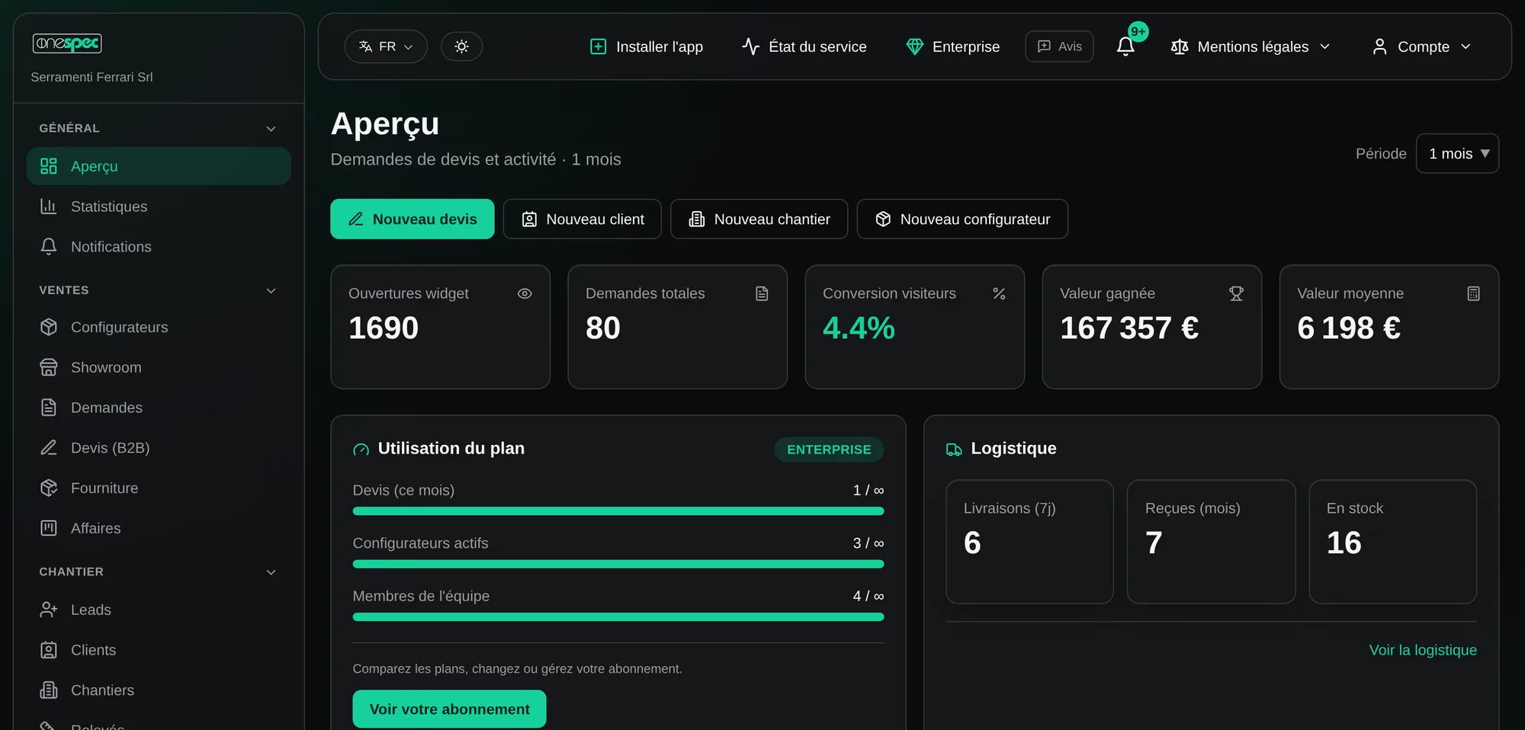Click Nouveau devis button
The image size is (1525, 730).
[x=413, y=219]
